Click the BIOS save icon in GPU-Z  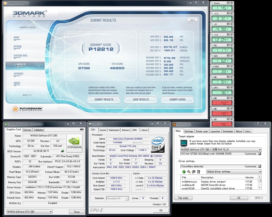tap(63, 151)
